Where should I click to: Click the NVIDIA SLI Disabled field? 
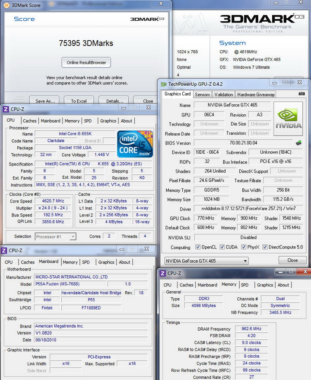click(249, 237)
